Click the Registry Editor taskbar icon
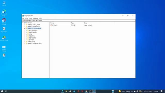 [x=94, y=91]
